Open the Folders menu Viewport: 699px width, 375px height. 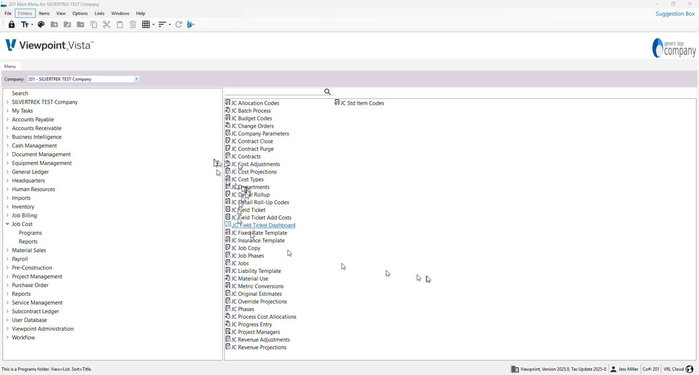(25, 14)
